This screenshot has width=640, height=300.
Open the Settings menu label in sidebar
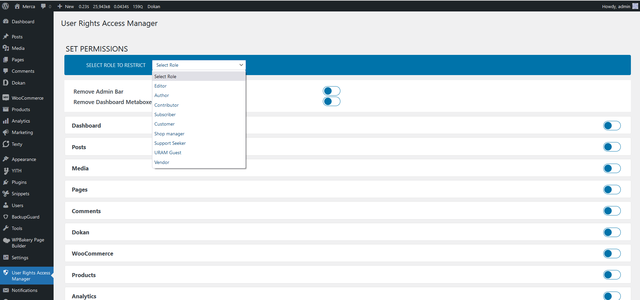click(20, 258)
